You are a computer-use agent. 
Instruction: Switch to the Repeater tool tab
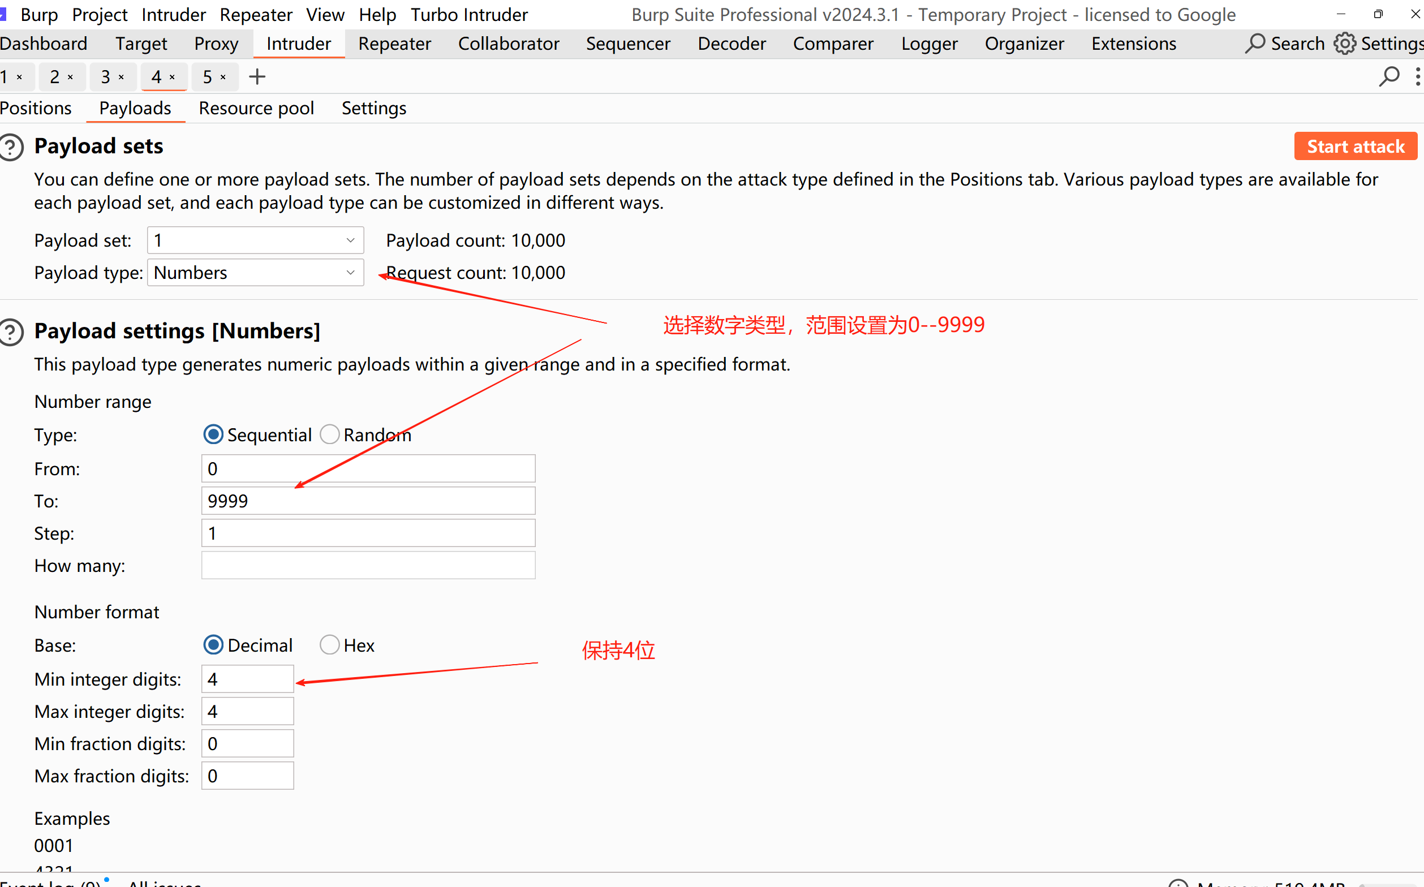coord(394,44)
